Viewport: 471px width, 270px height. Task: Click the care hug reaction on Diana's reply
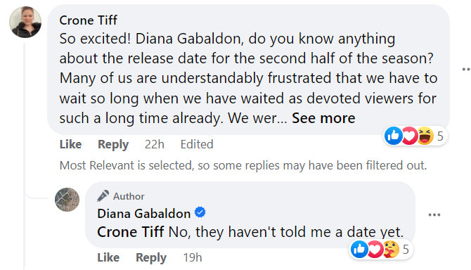point(391,250)
